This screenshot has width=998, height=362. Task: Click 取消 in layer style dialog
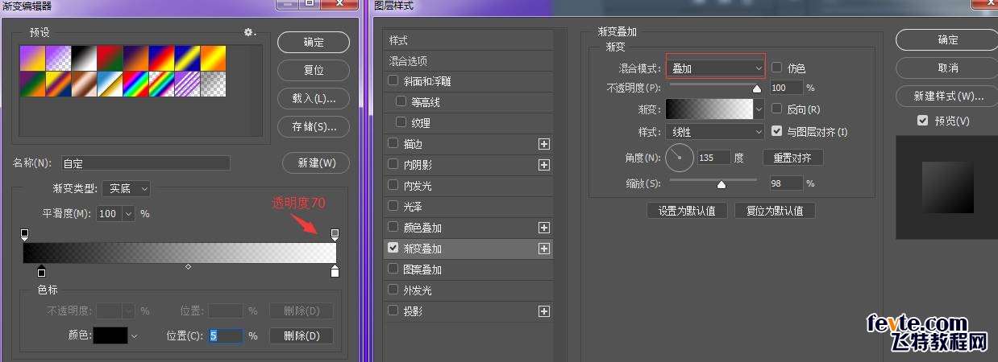point(948,68)
